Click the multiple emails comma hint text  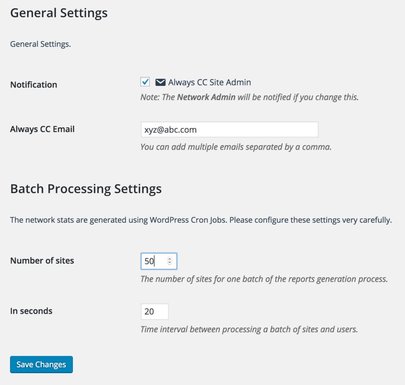click(x=236, y=147)
